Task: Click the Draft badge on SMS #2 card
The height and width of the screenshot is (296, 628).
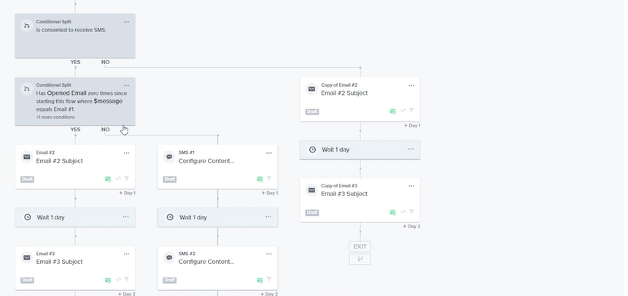Action: (x=169, y=280)
